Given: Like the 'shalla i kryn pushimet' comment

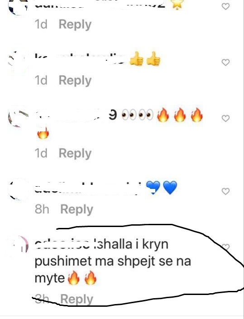Looking at the screenshot, I should [x=225, y=247].
